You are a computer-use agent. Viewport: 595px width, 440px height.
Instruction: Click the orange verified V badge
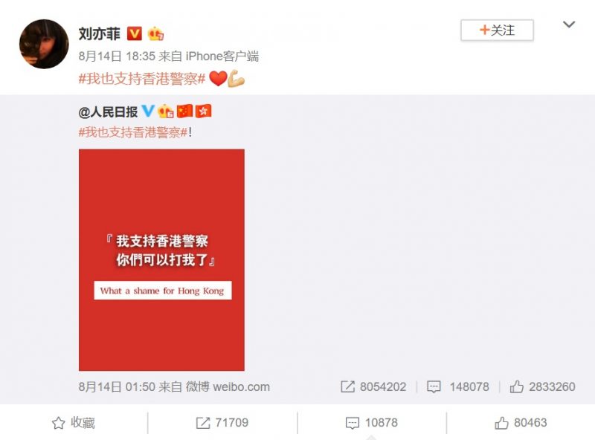point(134,33)
